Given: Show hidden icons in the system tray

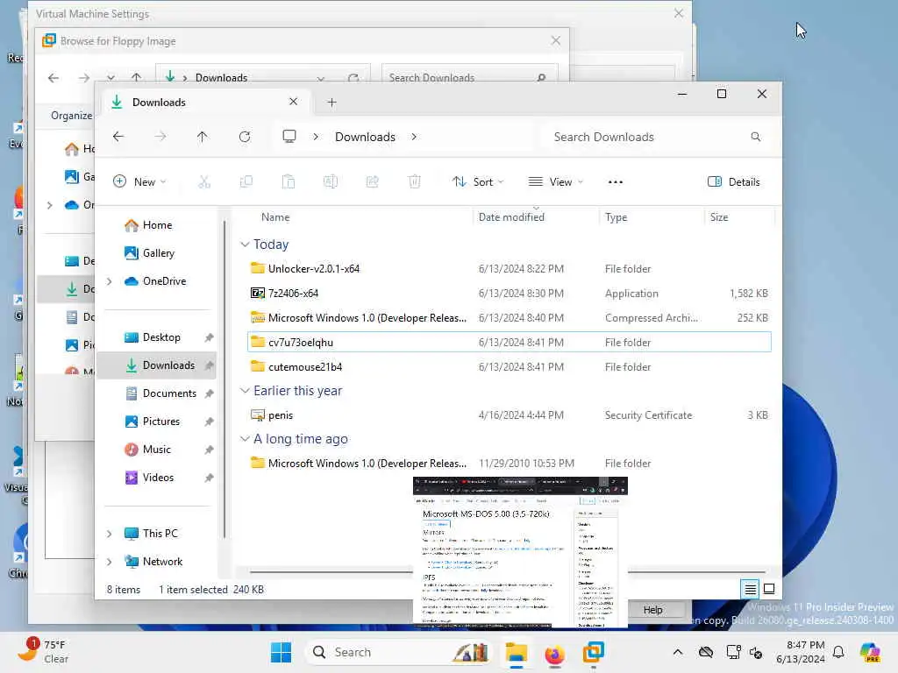Looking at the screenshot, I should pyautogui.click(x=678, y=652).
